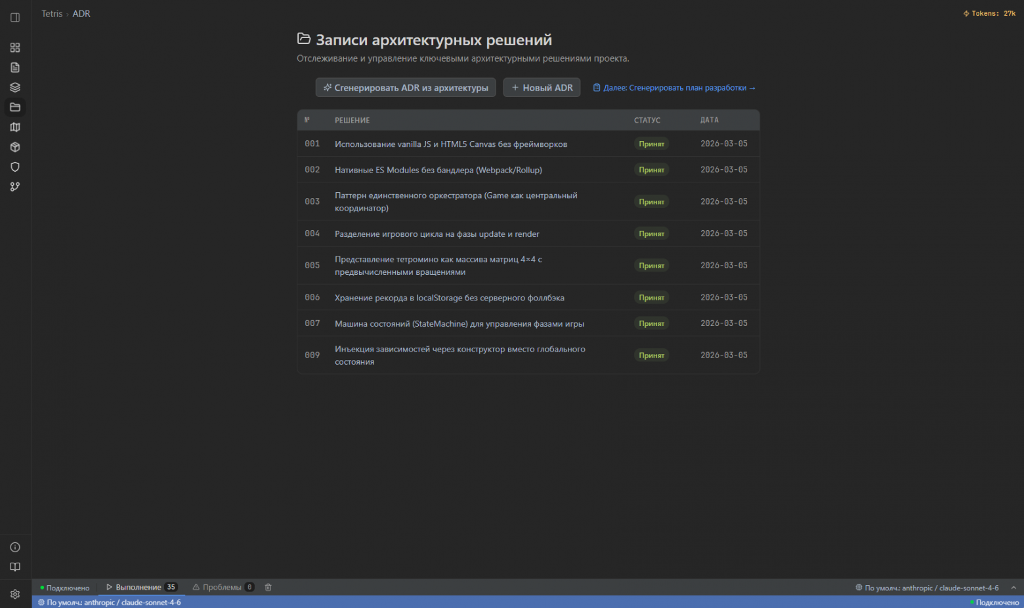Open ADR 006 Хранение рекорда в localStorage
Screen dimensions: 1024x608
[528, 298]
